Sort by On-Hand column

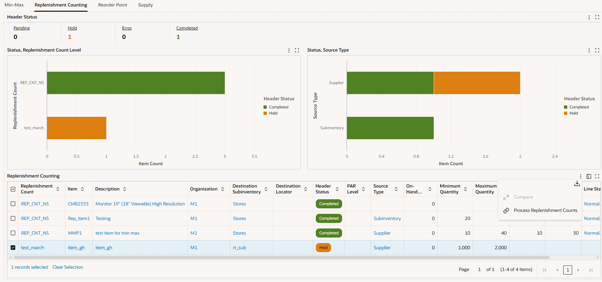click(430, 189)
